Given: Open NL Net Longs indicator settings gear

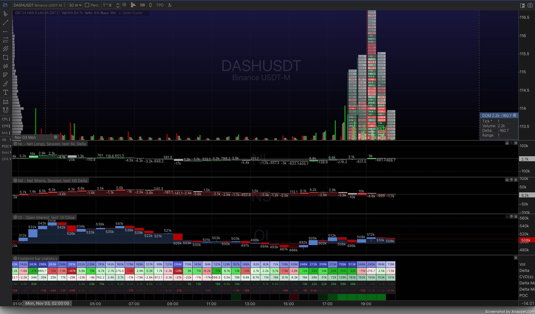Looking at the screenshot, I should [x=15, y=144].
